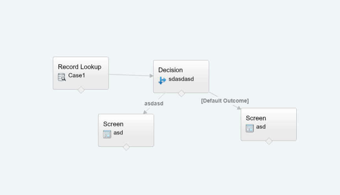Click the sdasdasd name in Decision node

[181, 79]
